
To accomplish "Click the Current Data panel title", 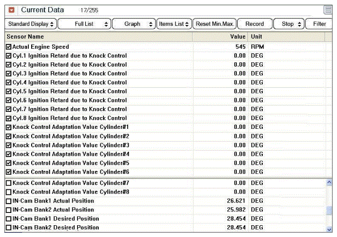I will point(43,10).
